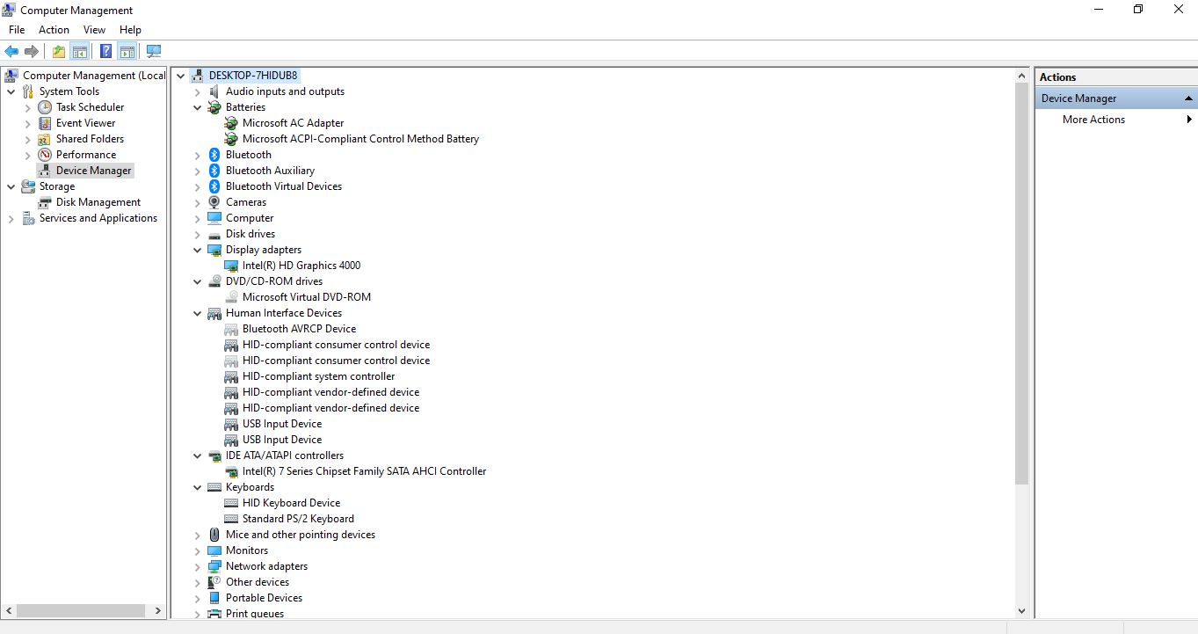The width and height of the screenshot is (1198, 634).
Task: Open the View menu
Action: 94,30
